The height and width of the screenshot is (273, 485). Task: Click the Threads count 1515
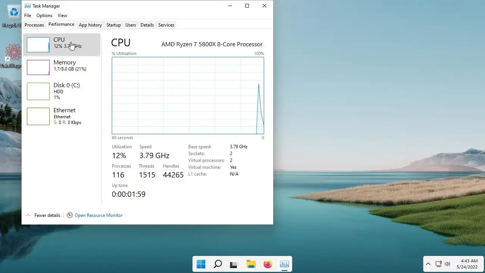tap(147, 175)
